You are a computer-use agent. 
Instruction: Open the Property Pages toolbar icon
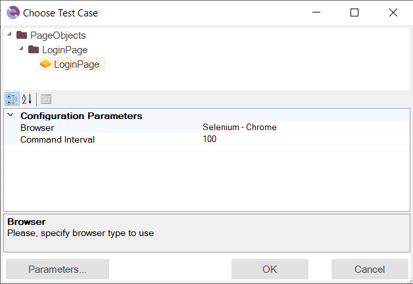(46, 99)
